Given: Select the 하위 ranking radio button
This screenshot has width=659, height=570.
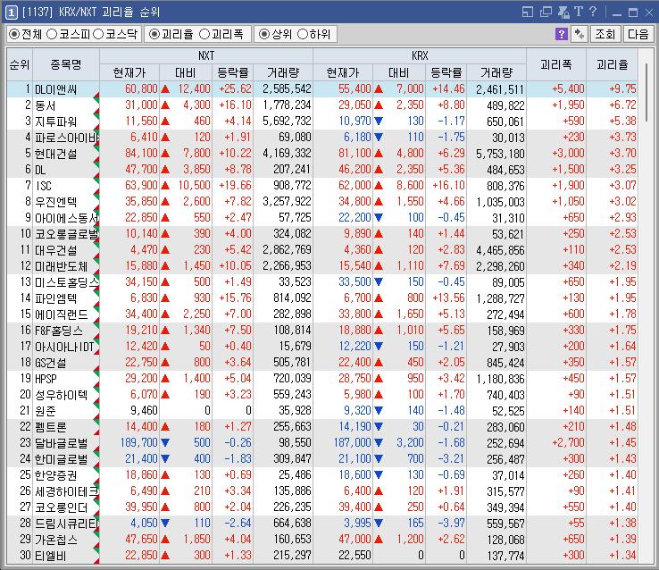Looking at the screenshot, I should pyautogui.click(x=302, y=34).
